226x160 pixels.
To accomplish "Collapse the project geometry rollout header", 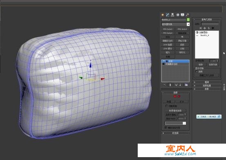I will coord(207,19).
